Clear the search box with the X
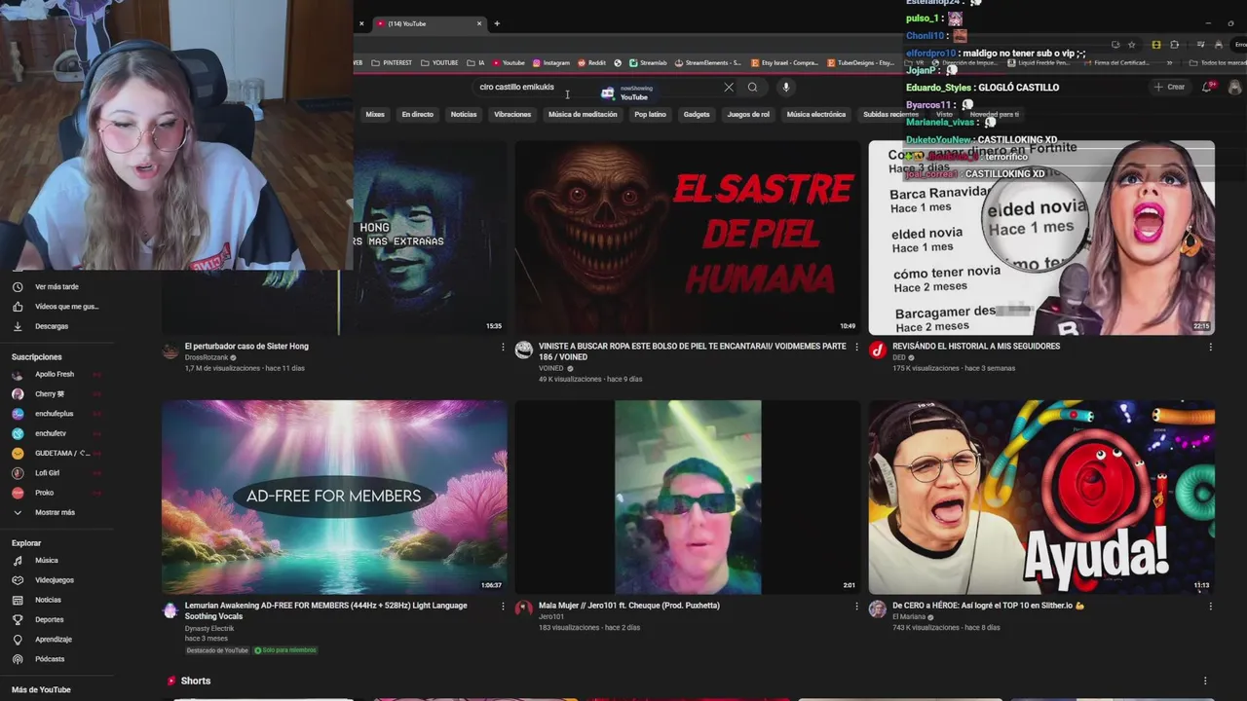This screenshot has height=701, width=1247. 729,88
